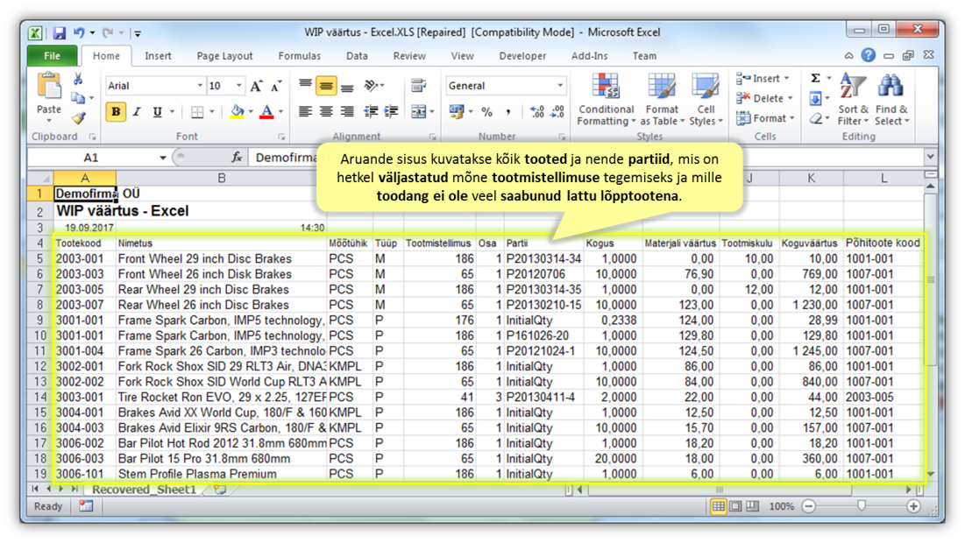The height and width of the screenshot is (543, 965).
Task: Switch to Page Layout view in status bar
Action: tap(735, 506)
